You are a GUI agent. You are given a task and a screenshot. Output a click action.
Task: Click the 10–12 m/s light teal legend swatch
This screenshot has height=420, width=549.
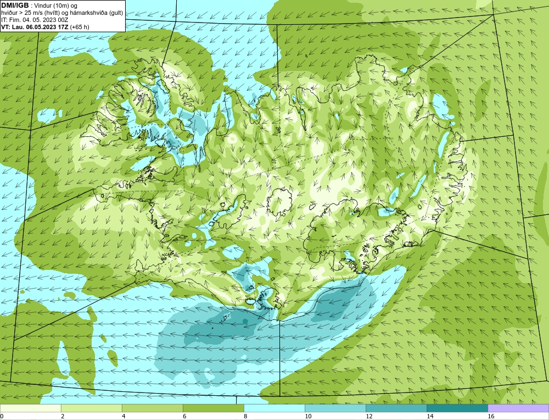tap(335, 408)
